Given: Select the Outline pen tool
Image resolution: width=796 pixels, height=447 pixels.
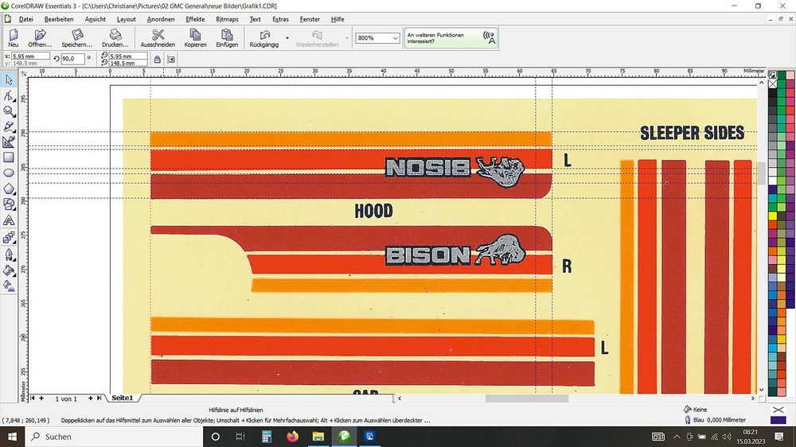Looking at the screenshot, I should pos(9,255).
